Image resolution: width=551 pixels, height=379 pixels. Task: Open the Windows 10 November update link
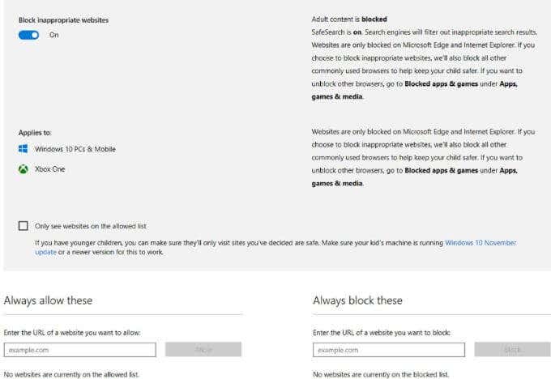click(x=480, y=242)
